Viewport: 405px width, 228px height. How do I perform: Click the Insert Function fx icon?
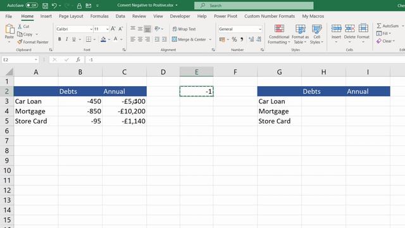pyautogui.click(x=78, y=60)
